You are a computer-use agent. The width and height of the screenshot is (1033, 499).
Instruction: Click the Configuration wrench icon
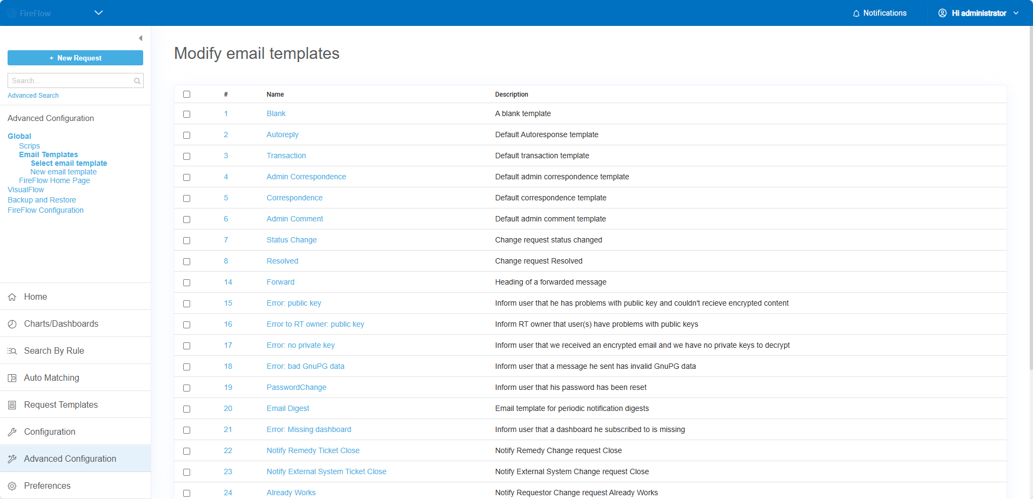tap(12, 432)
